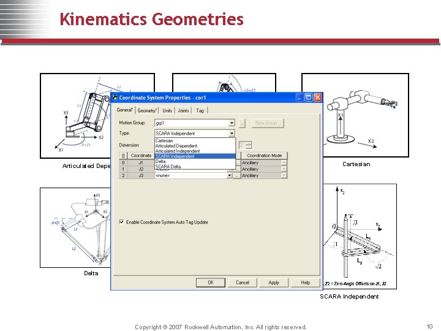This screenshot has width=441, height=331.
Task: Select the J2 coordinate cell
Action: pyautogui.click(x=141, y=169)
